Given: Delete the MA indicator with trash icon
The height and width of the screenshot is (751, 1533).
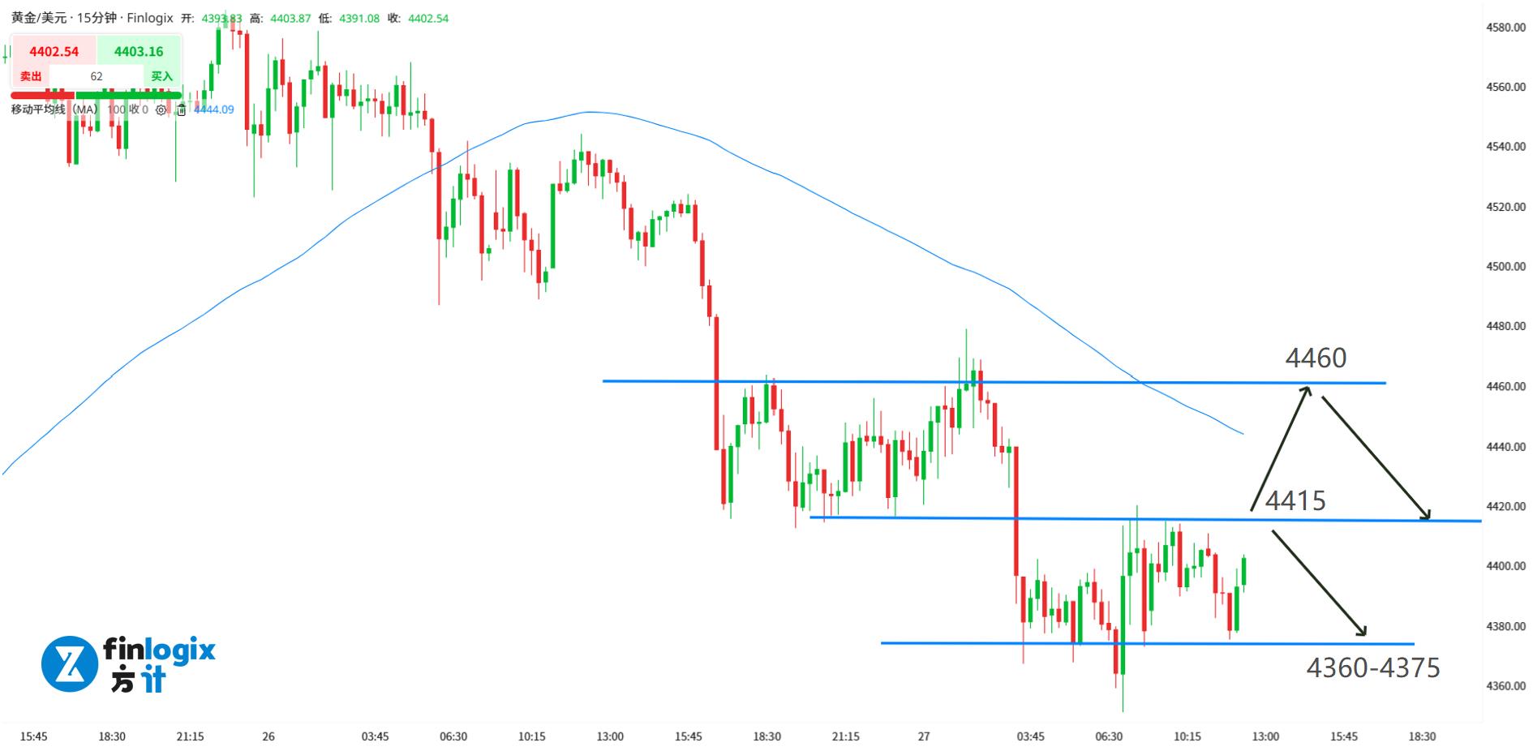Looking at the screenshot, I should click(x=182, y=109).
